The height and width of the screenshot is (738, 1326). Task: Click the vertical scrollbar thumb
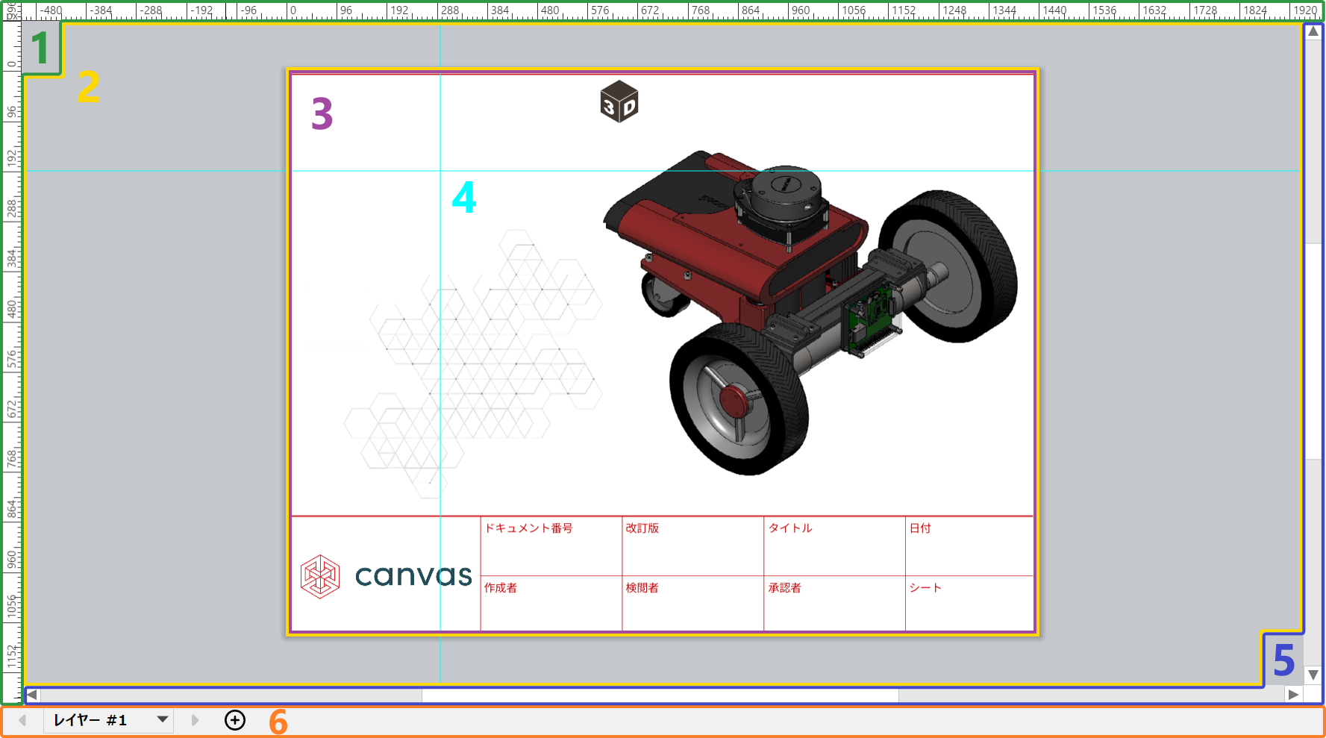[x=1313, y=351]
